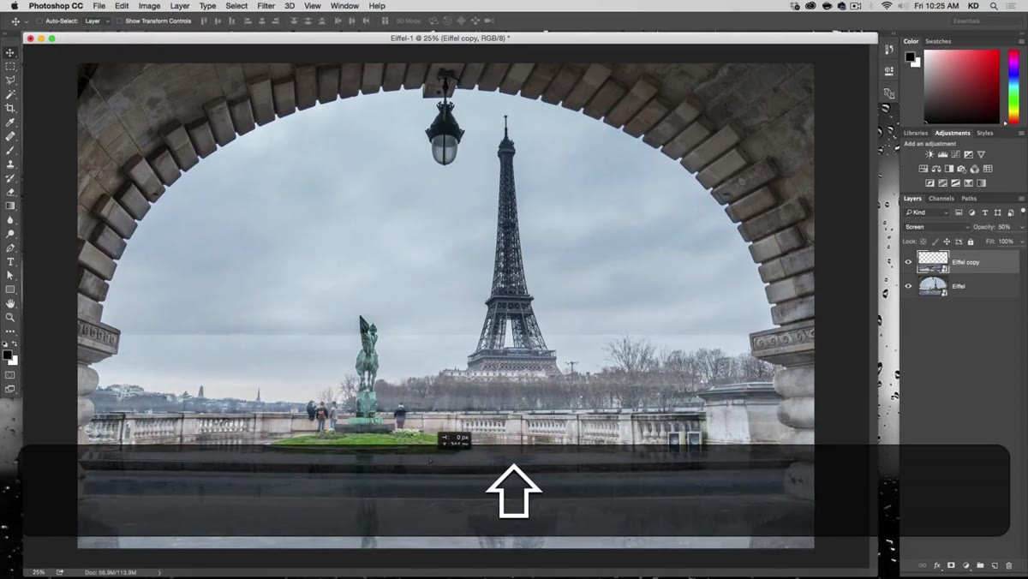Image resolution: width=1028 pixels, height=579 pixels.
Task: Select the Blur tool
Action: 10,219
